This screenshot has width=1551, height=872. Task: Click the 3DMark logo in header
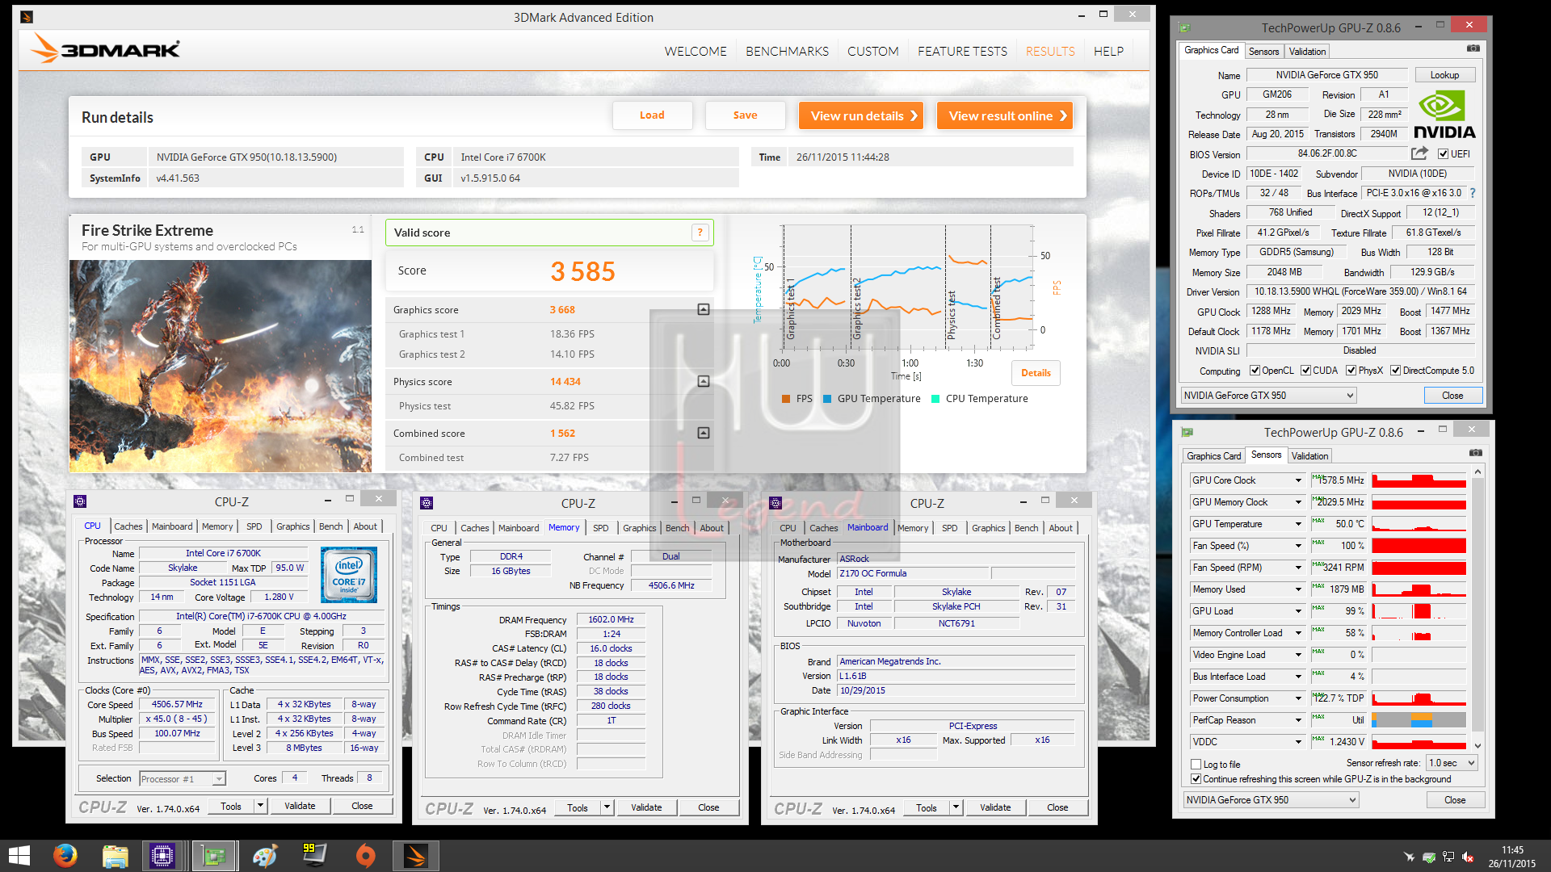105,49
